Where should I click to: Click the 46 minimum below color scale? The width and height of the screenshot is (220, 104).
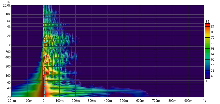(x=208, y=81)
